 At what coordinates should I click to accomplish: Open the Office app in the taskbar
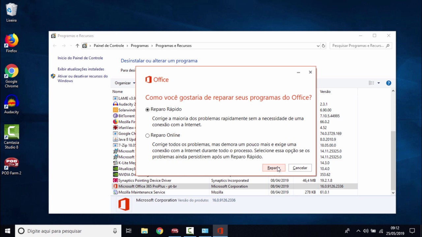click(x=220, y=231)
